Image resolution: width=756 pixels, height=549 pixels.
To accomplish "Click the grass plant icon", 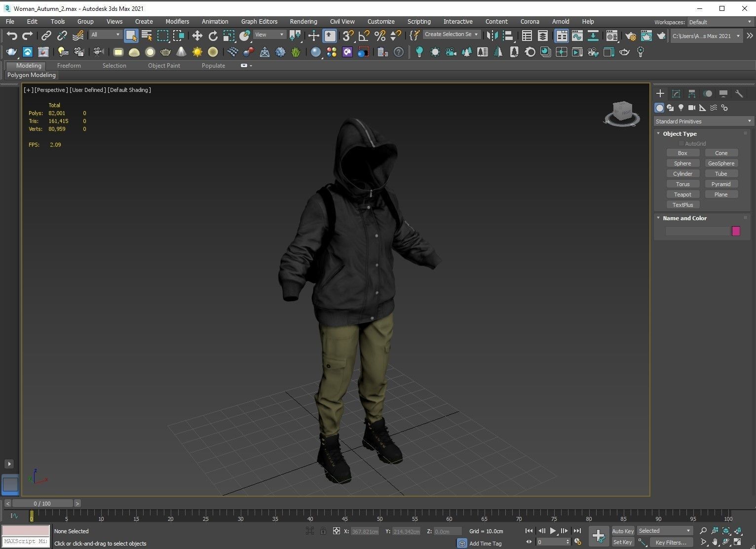I will point(296,52).
